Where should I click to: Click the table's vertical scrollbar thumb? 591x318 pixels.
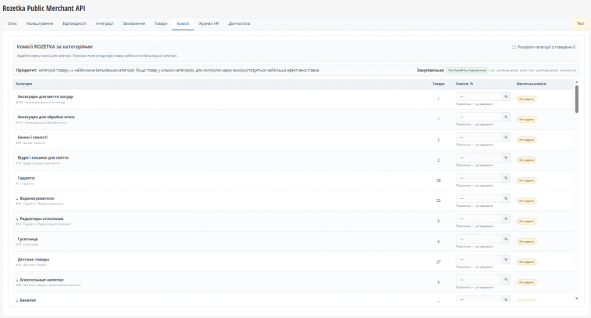pyautogui.click(x=576, y=99)
